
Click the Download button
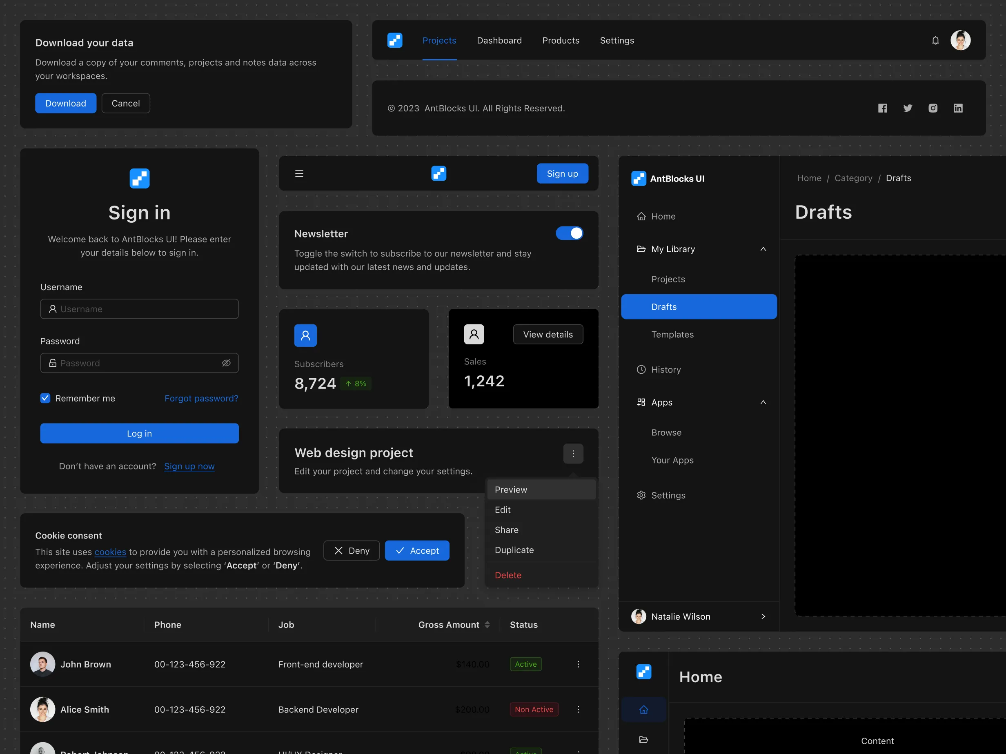65,103
